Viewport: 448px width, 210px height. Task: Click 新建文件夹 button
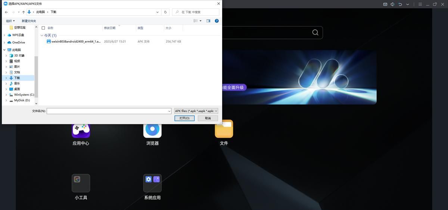(x=29, y=21)
